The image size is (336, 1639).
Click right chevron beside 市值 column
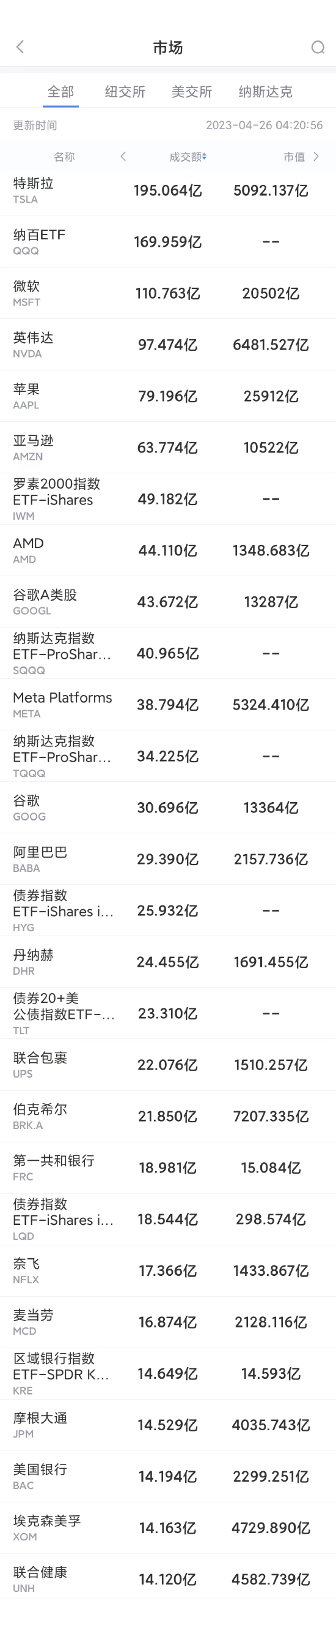[x=316, y=156]
